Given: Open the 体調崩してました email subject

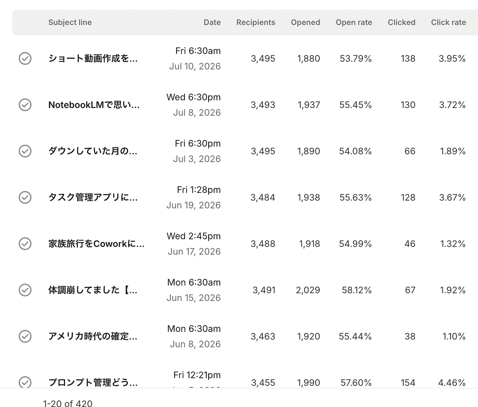Looking at the screenshot, I should coord(93,290).
